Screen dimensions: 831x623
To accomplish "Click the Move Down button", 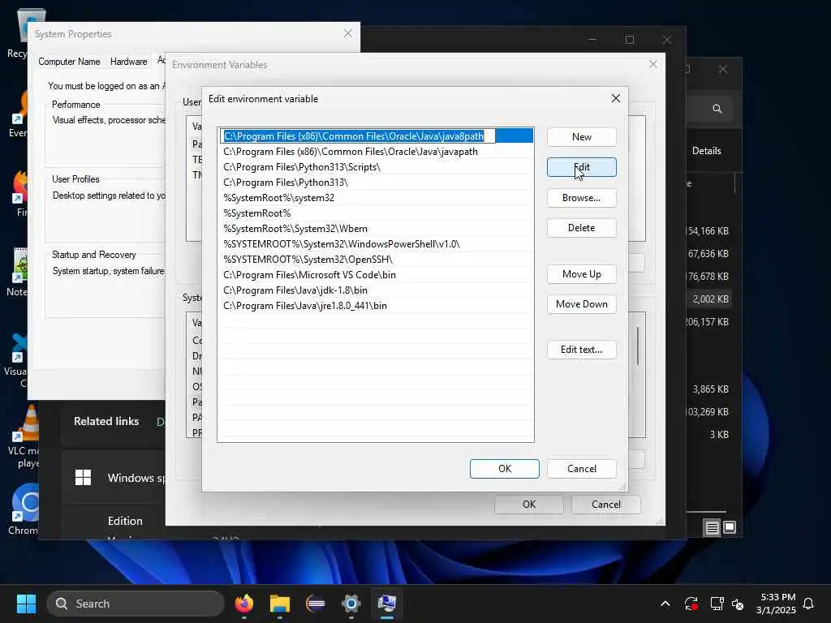I will 581,304.
